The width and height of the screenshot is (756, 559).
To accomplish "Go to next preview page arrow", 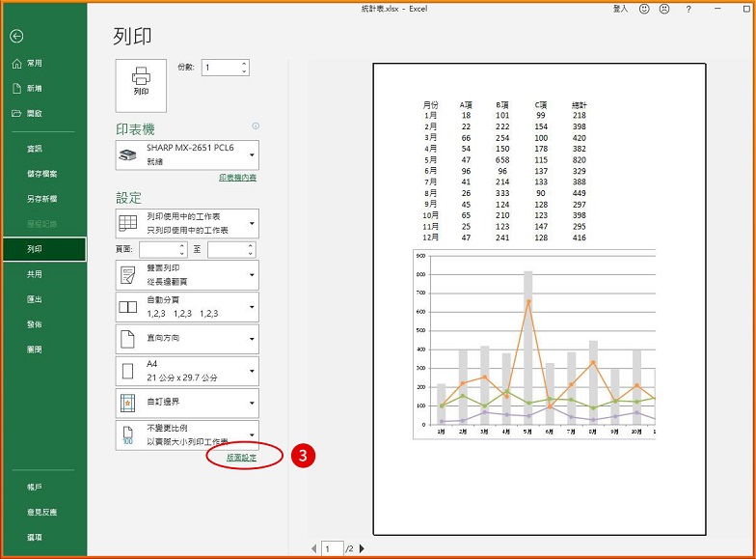I will coord(363,548).
